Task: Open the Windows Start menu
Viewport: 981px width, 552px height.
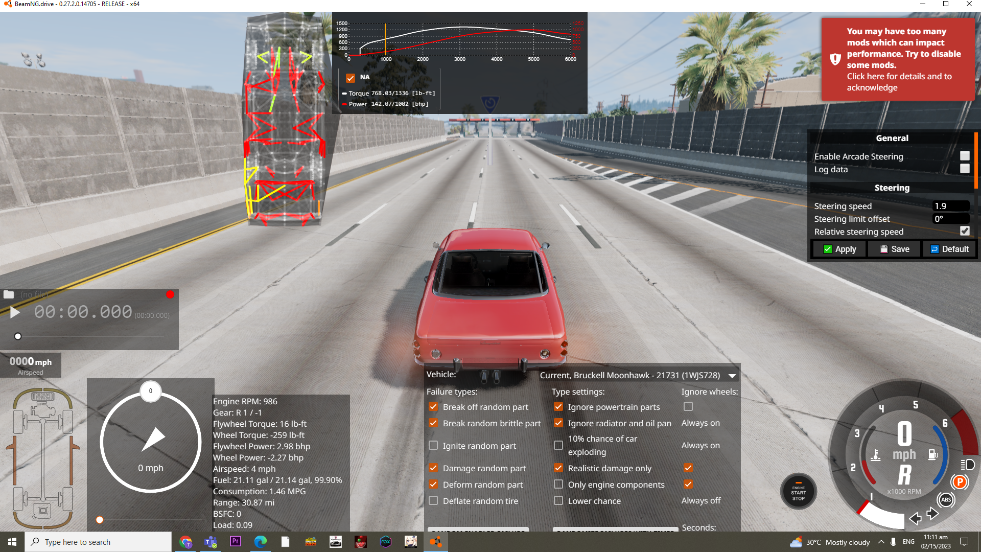Action: [x=12, y=542]
